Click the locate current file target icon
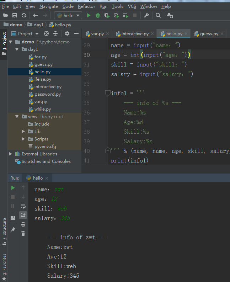Screen dimensions: 230x282 (x=46, y=34)
